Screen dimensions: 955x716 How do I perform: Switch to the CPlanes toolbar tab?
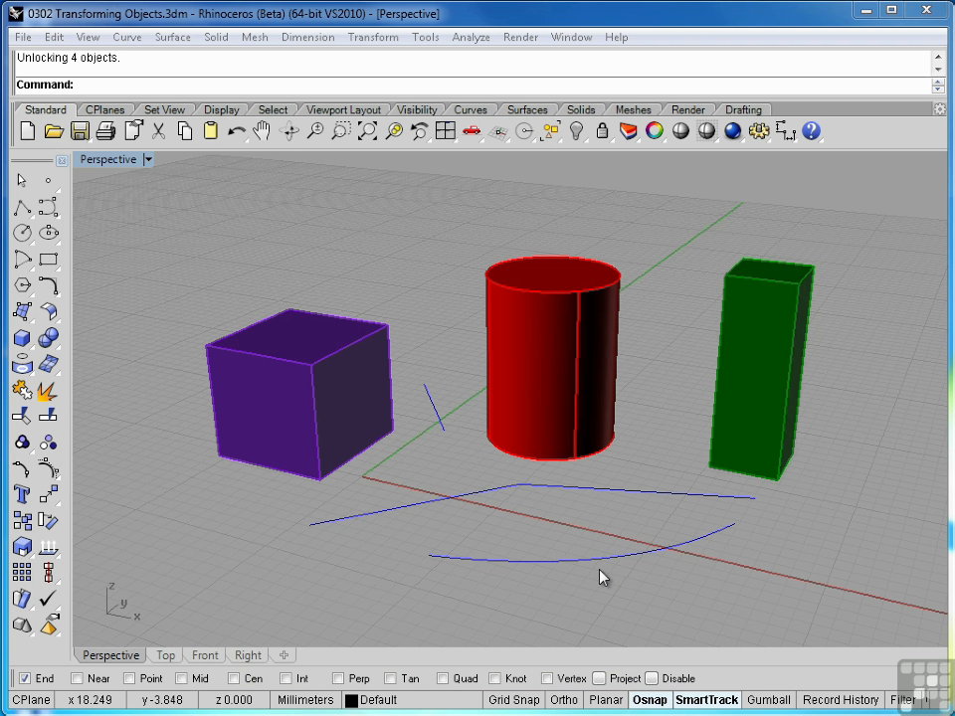(x=104, y=109)
